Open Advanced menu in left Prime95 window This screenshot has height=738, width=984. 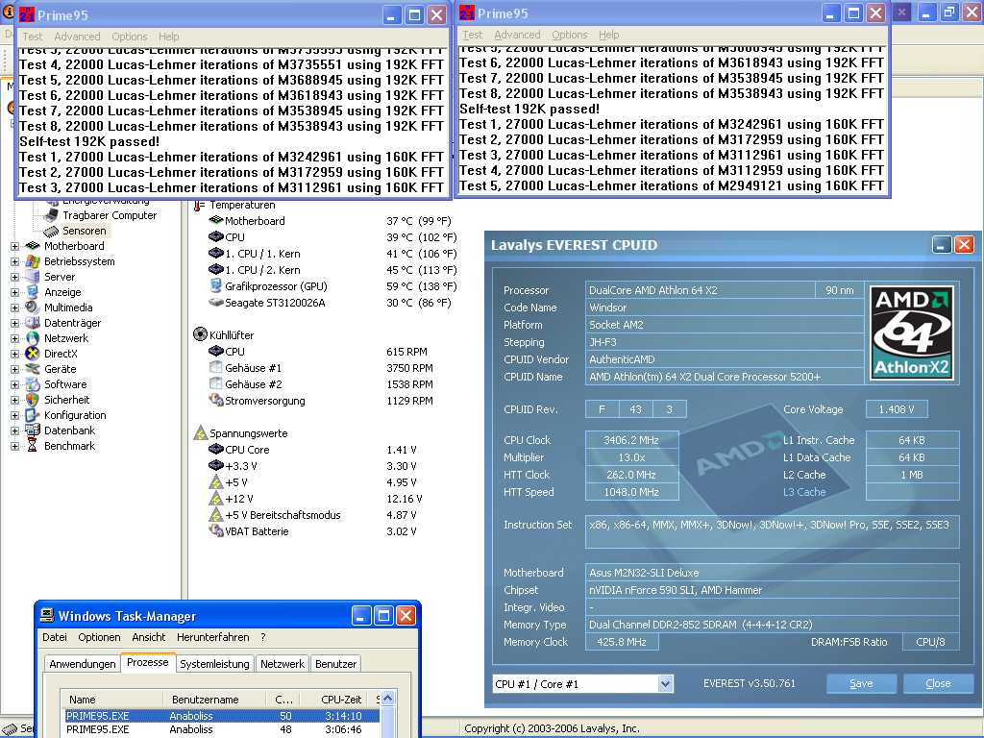pos(77,37)
